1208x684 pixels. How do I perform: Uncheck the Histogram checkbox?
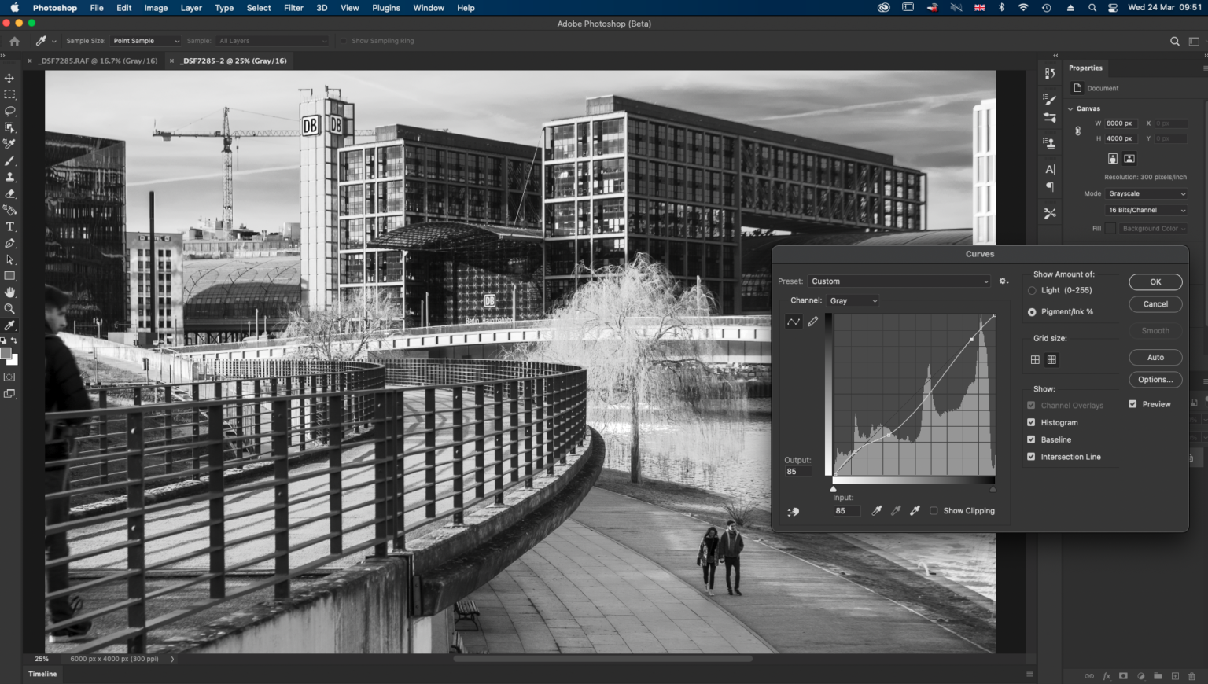point(1031,422)
